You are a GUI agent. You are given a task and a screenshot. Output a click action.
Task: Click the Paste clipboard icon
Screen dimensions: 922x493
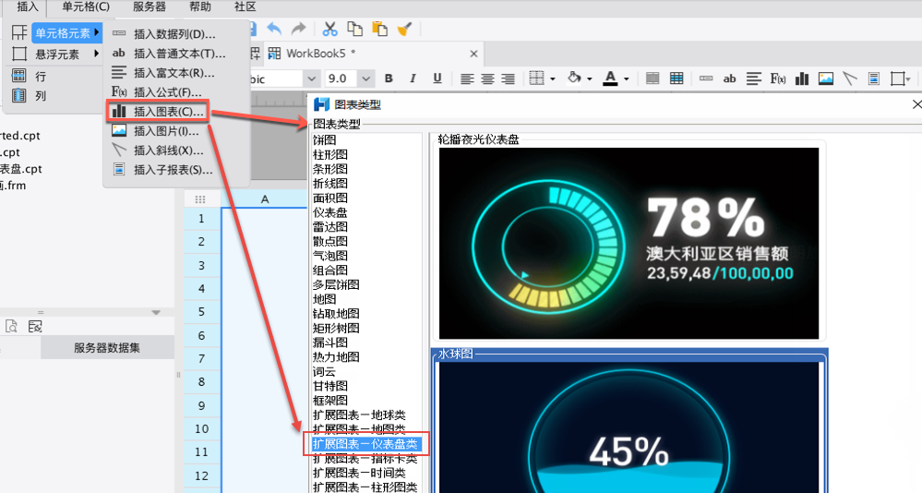coord(378,30)
